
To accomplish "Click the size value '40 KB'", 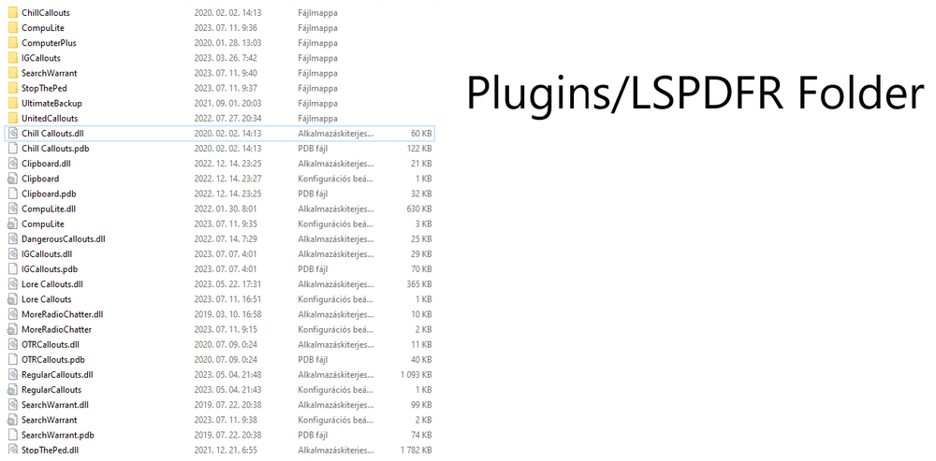I will (421, 360).
